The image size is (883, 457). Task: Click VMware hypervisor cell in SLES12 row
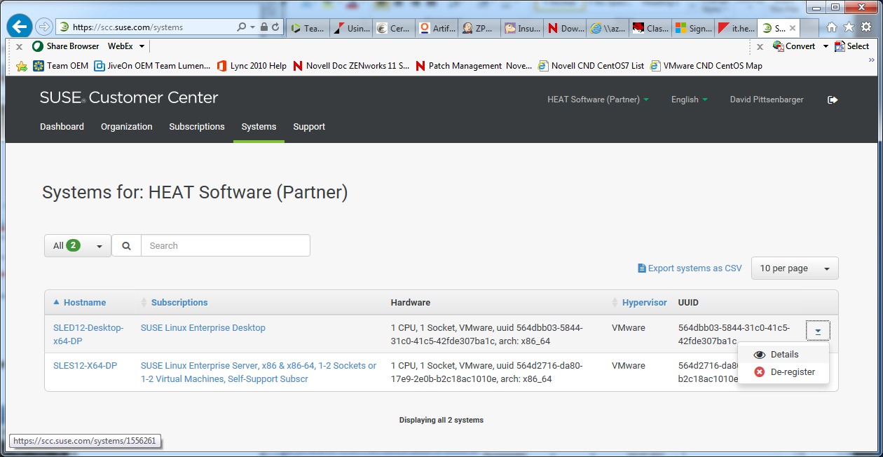(x=629, y=366)
